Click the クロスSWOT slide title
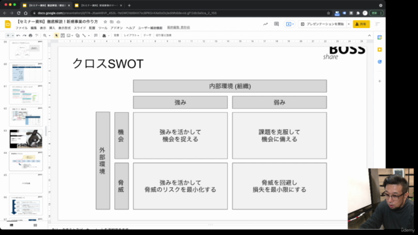This screenshot has width=418, height=235. click(x=108, y=64)
